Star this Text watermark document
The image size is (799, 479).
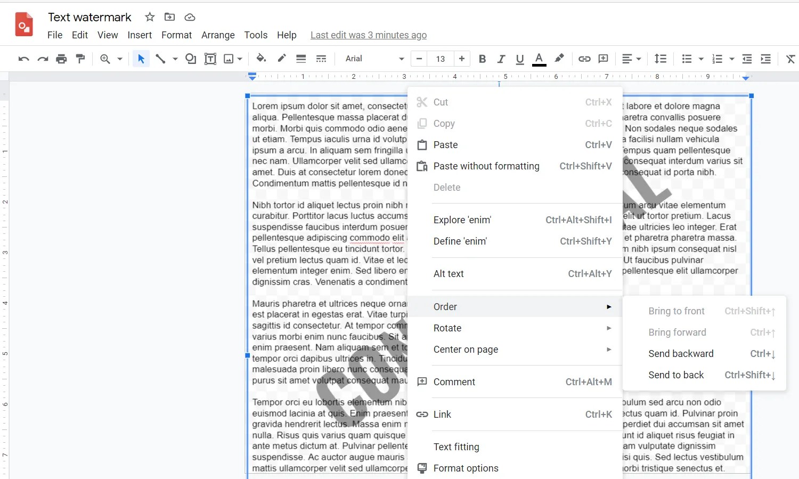(150, 17)
